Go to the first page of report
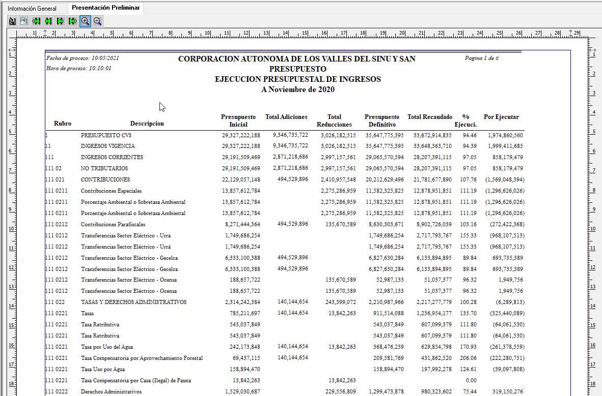The height and width of the screenshot is (396, 602). (36, 21)
